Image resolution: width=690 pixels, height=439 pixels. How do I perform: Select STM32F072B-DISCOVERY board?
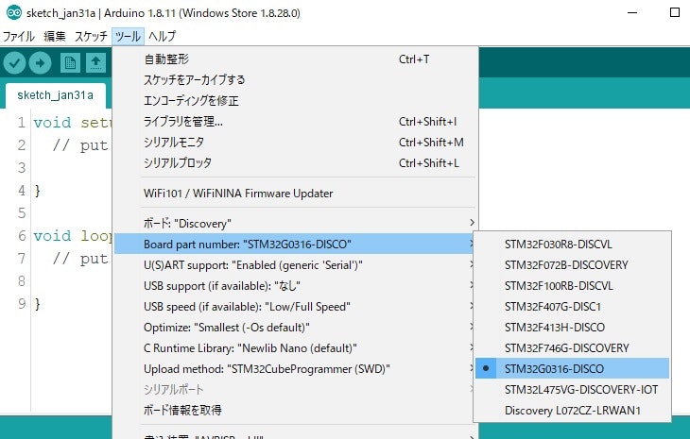point(572,265)
